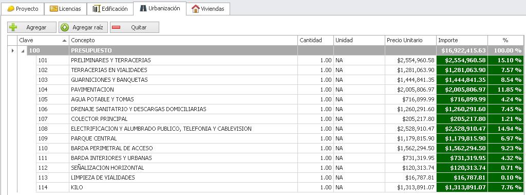The width and height of the screenshot is (526, 195).
Task: Click the Precio Unitario column header
Action: (x=410, y=40)
